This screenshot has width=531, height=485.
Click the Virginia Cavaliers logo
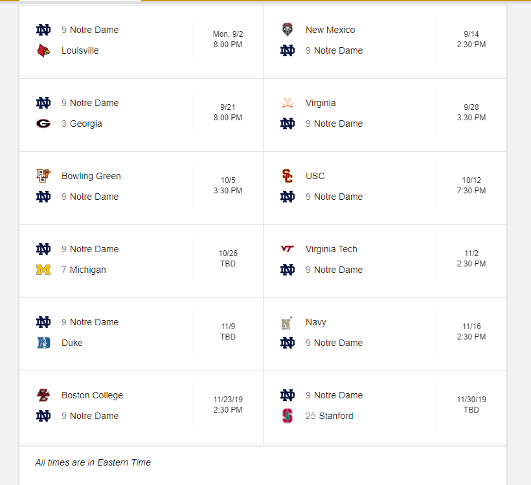pos(287,103)
